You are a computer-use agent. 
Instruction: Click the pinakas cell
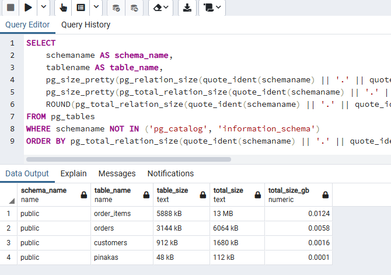(x=122, y=257)
